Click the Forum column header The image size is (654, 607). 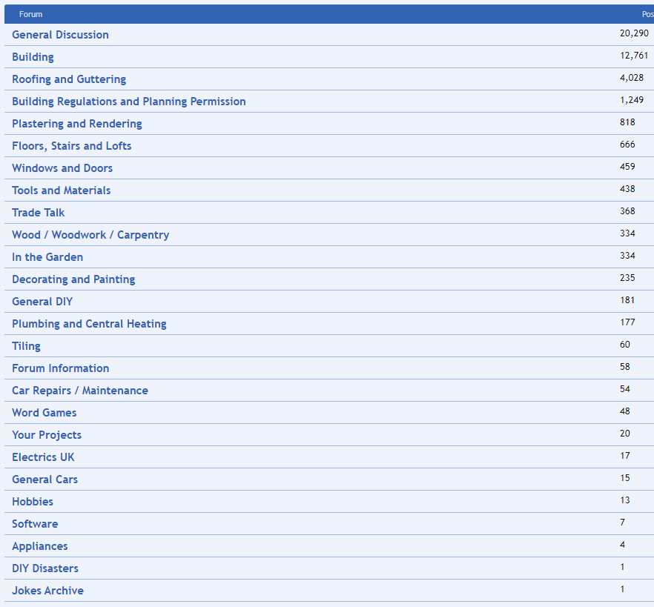[x=30, y=14]
